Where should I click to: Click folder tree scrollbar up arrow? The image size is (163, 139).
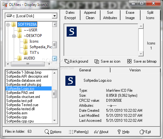pyautogui.click(x=55, y=24)
